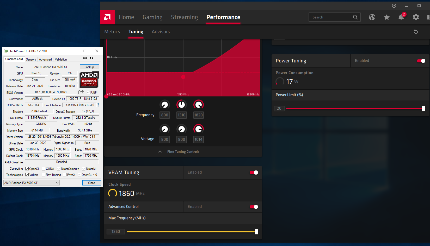Open the Streaming tab
Viewport: 430px width, 246px height.
click(185, 17)
